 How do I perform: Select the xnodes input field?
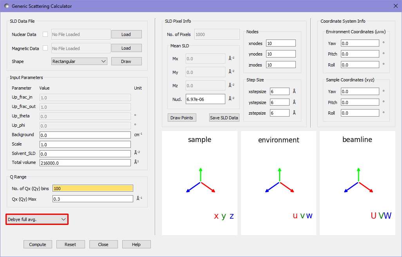pos(281,43)
